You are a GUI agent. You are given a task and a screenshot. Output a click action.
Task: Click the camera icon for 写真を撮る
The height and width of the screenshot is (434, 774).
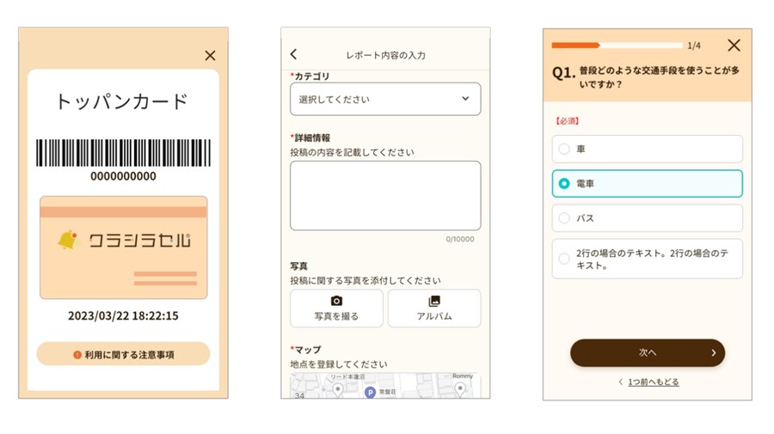336,301
